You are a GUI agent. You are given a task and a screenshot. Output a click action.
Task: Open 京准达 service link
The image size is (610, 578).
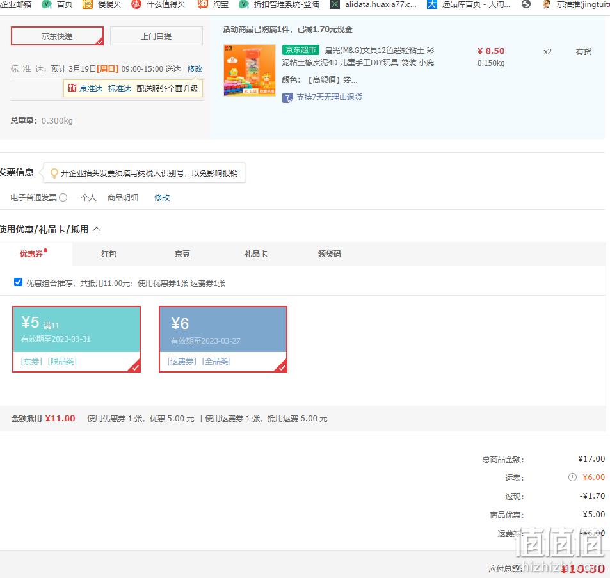point(91,89)
